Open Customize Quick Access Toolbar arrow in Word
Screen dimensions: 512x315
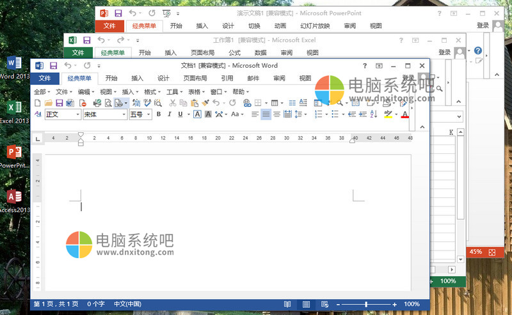click(99, 66)
